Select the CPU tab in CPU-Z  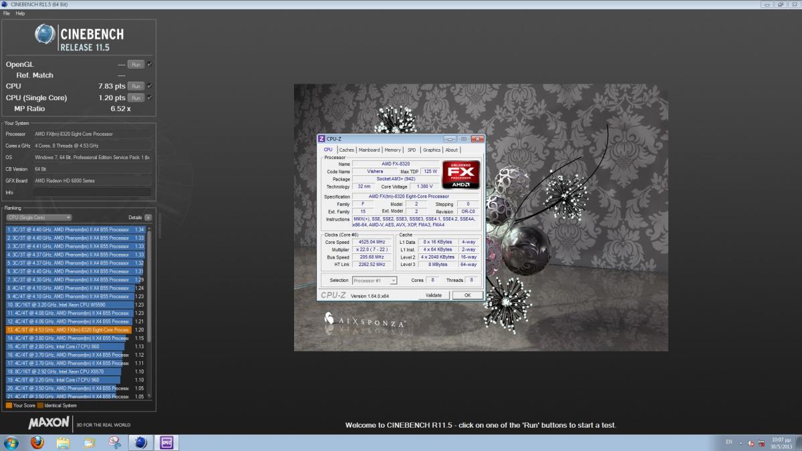(328, 150)
